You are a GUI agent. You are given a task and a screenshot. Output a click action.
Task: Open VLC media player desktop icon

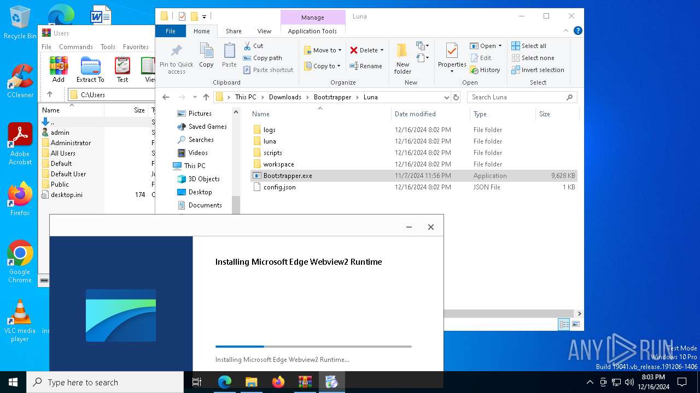[20, 321]
